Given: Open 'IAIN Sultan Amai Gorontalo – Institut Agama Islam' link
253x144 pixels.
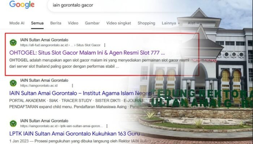Looking at the screenshot, I should (80, 93).
